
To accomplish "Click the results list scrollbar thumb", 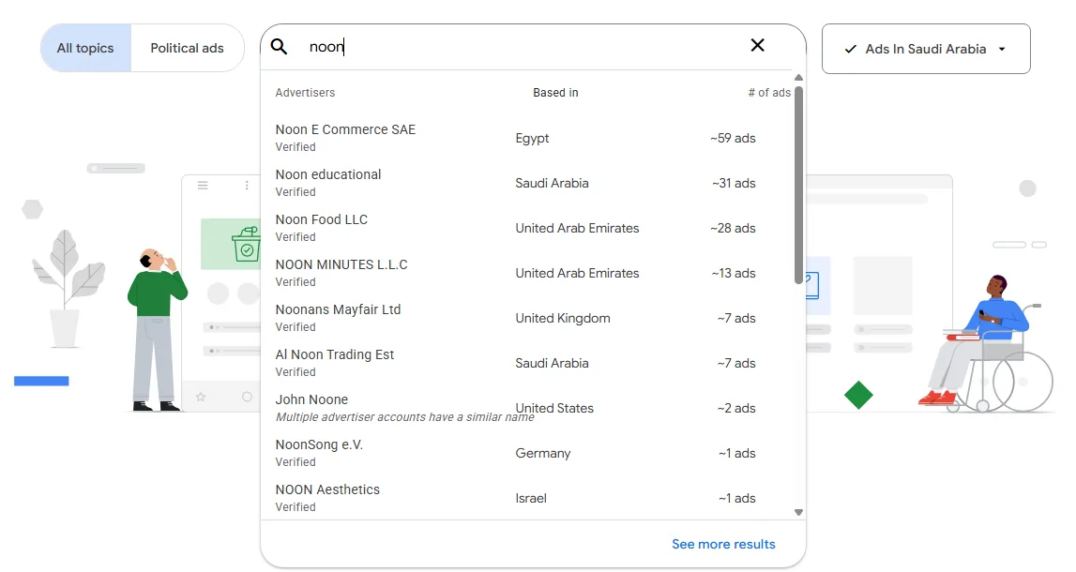I will [x=798, y=184].
